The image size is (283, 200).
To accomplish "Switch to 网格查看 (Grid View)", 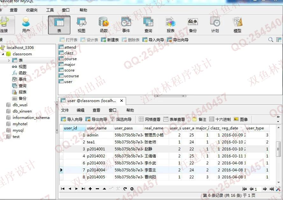I will click(150, 119).
